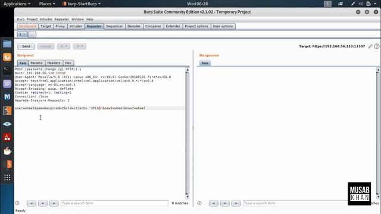
Task: Switch to the Extender tab
Action: coord(173,26)
